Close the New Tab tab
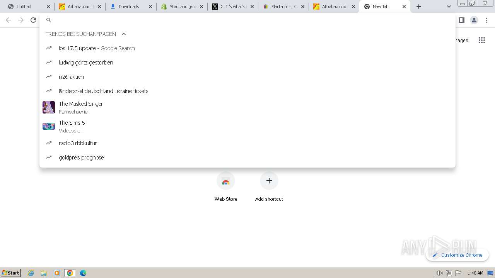 coord(404,7)
